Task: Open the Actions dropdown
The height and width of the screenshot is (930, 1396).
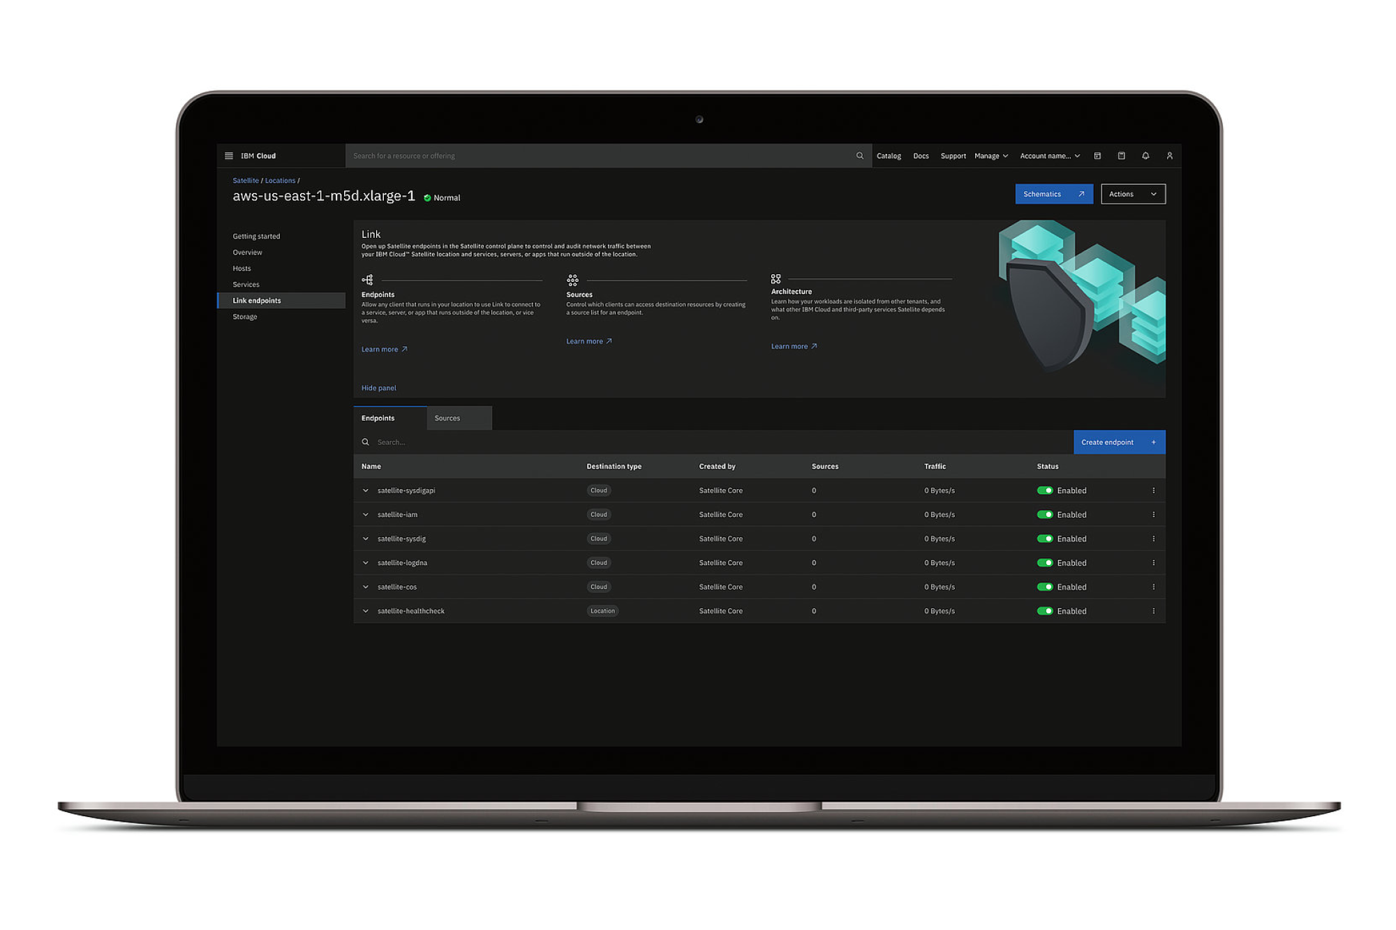Action: 1133,194
